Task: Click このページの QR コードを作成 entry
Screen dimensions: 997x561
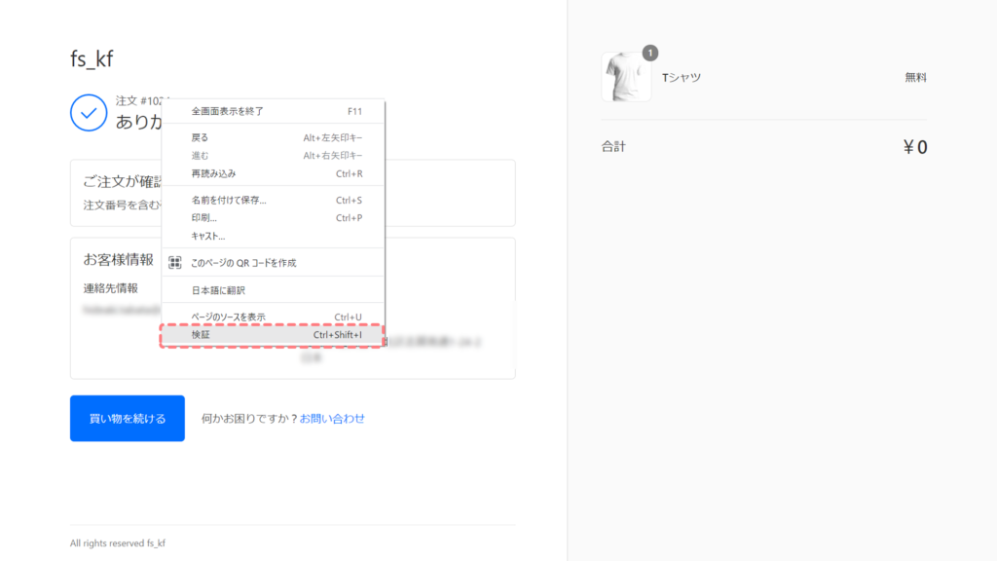Action: (273, 263)
